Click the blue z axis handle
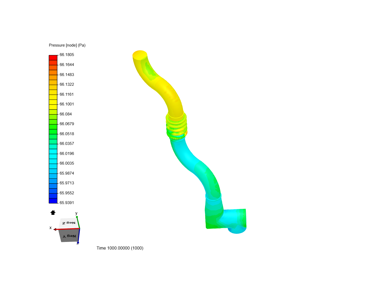Screen dimensions: 379x284 [78, 243]
